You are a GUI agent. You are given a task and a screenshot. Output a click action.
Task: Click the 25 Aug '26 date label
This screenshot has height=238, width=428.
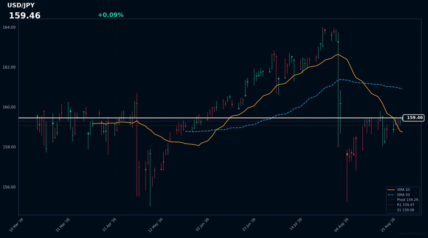tap(388, 225)
